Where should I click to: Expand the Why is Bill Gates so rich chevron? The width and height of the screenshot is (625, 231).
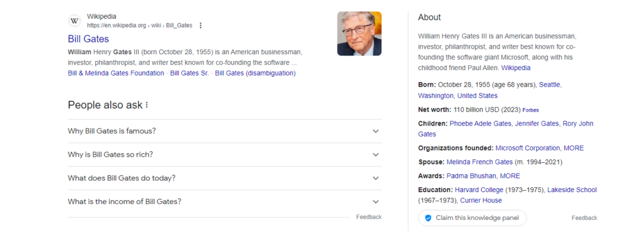pyautogui.click(x=375, y=155)
